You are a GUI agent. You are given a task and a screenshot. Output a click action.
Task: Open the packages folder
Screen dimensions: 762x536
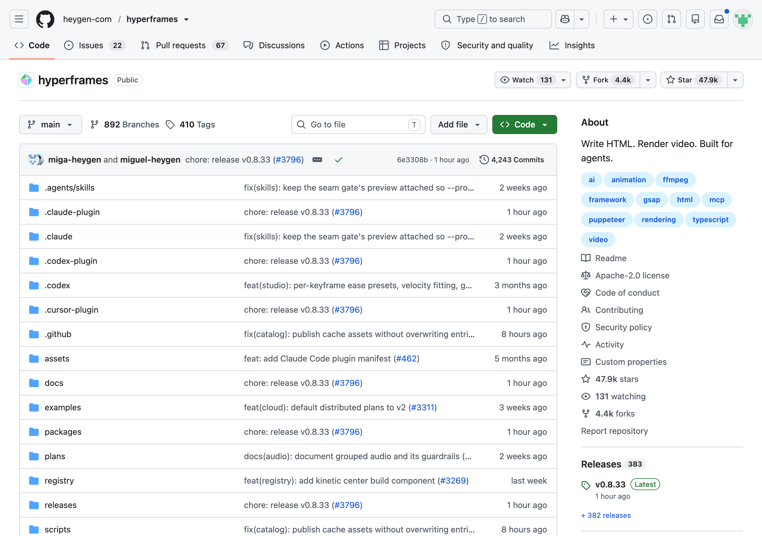click(63, 432)
